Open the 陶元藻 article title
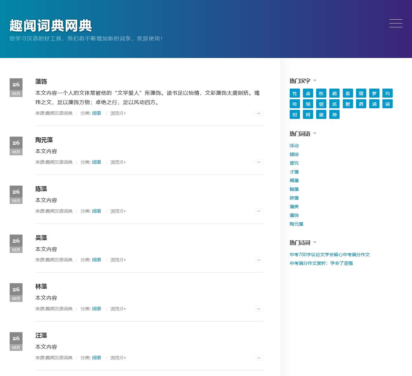This screenshot has height=376, width=412. pos(44,140)
